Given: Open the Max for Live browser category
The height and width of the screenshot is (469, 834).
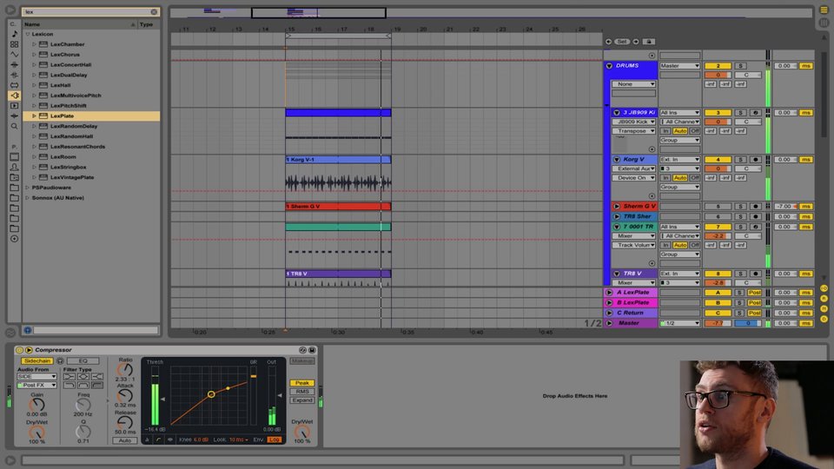Looking at the screenshot, I should [x=15, y=85].
